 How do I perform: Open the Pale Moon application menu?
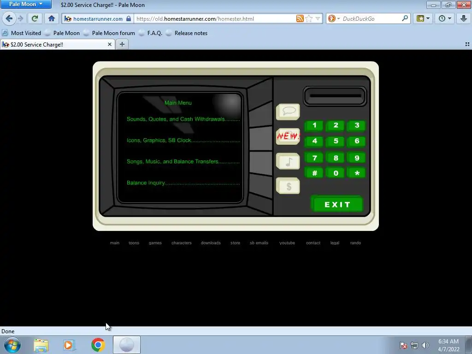coord(26,4)
